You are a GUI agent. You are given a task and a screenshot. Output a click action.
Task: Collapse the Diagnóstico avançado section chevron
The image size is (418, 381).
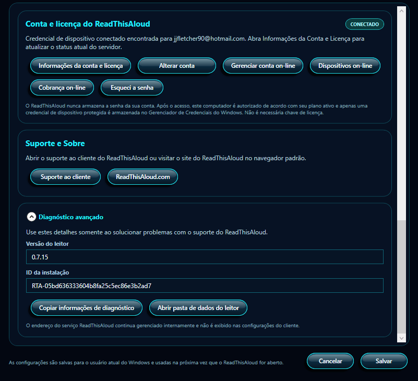(x=31, y=217)
